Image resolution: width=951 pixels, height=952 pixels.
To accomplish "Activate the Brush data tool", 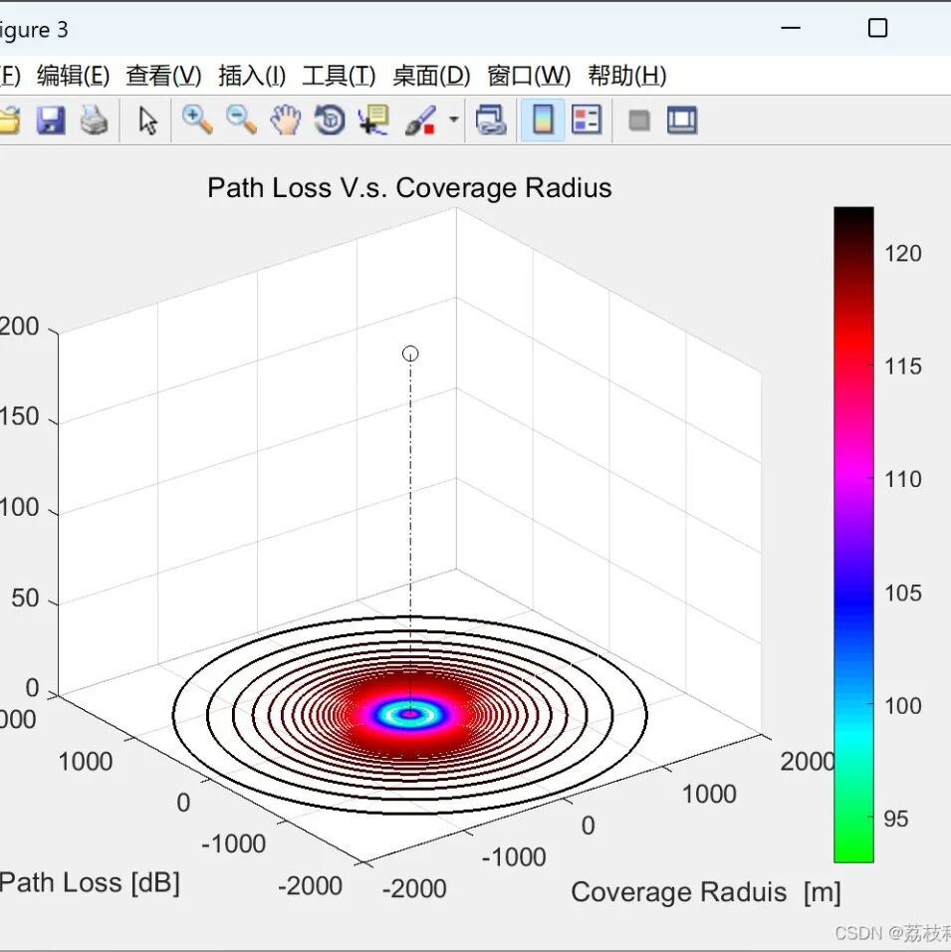I will tap(420, 119).
